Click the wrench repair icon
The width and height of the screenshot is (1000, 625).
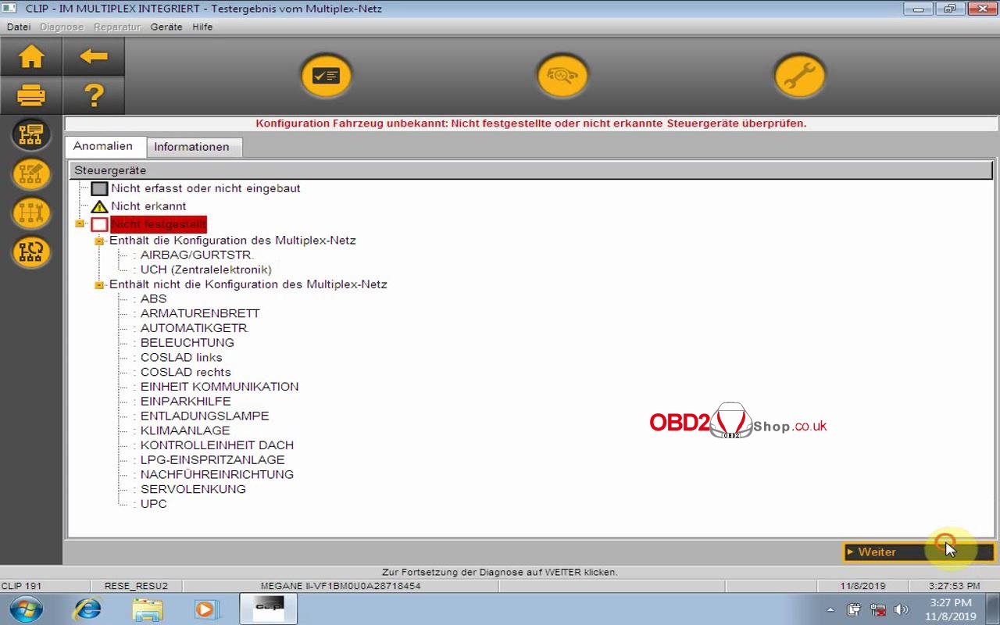coord(798,76)
